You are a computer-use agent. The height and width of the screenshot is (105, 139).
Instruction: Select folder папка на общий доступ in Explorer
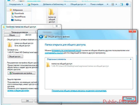[x=52, y=16]
